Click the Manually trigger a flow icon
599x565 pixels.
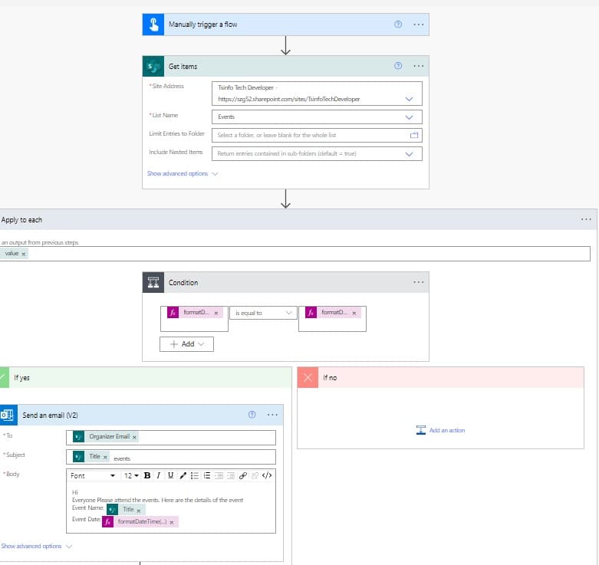[x=153, y=25]
